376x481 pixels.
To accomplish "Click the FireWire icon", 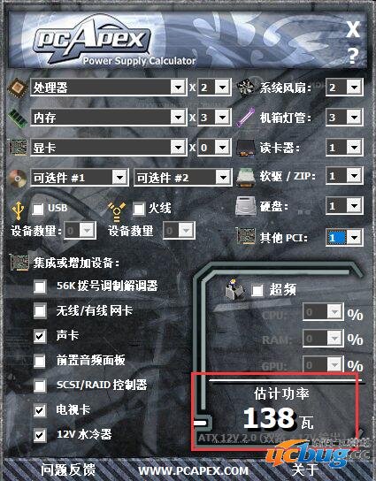I will 117,211.
